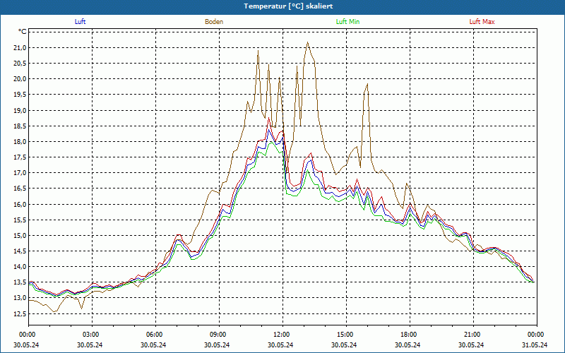
Task: Select the 15:00 x-axis time label
Action: [345, 335]
